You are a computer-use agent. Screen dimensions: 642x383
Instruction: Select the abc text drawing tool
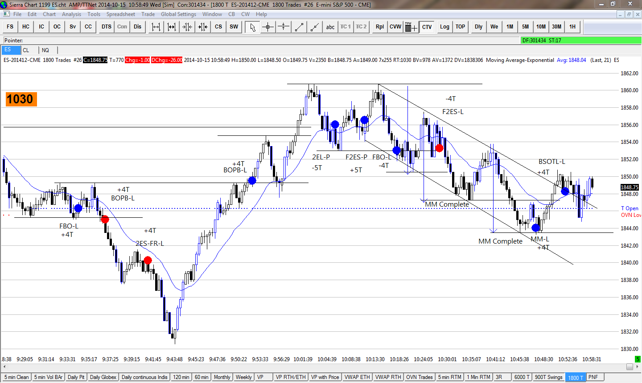tap(330, 27)
